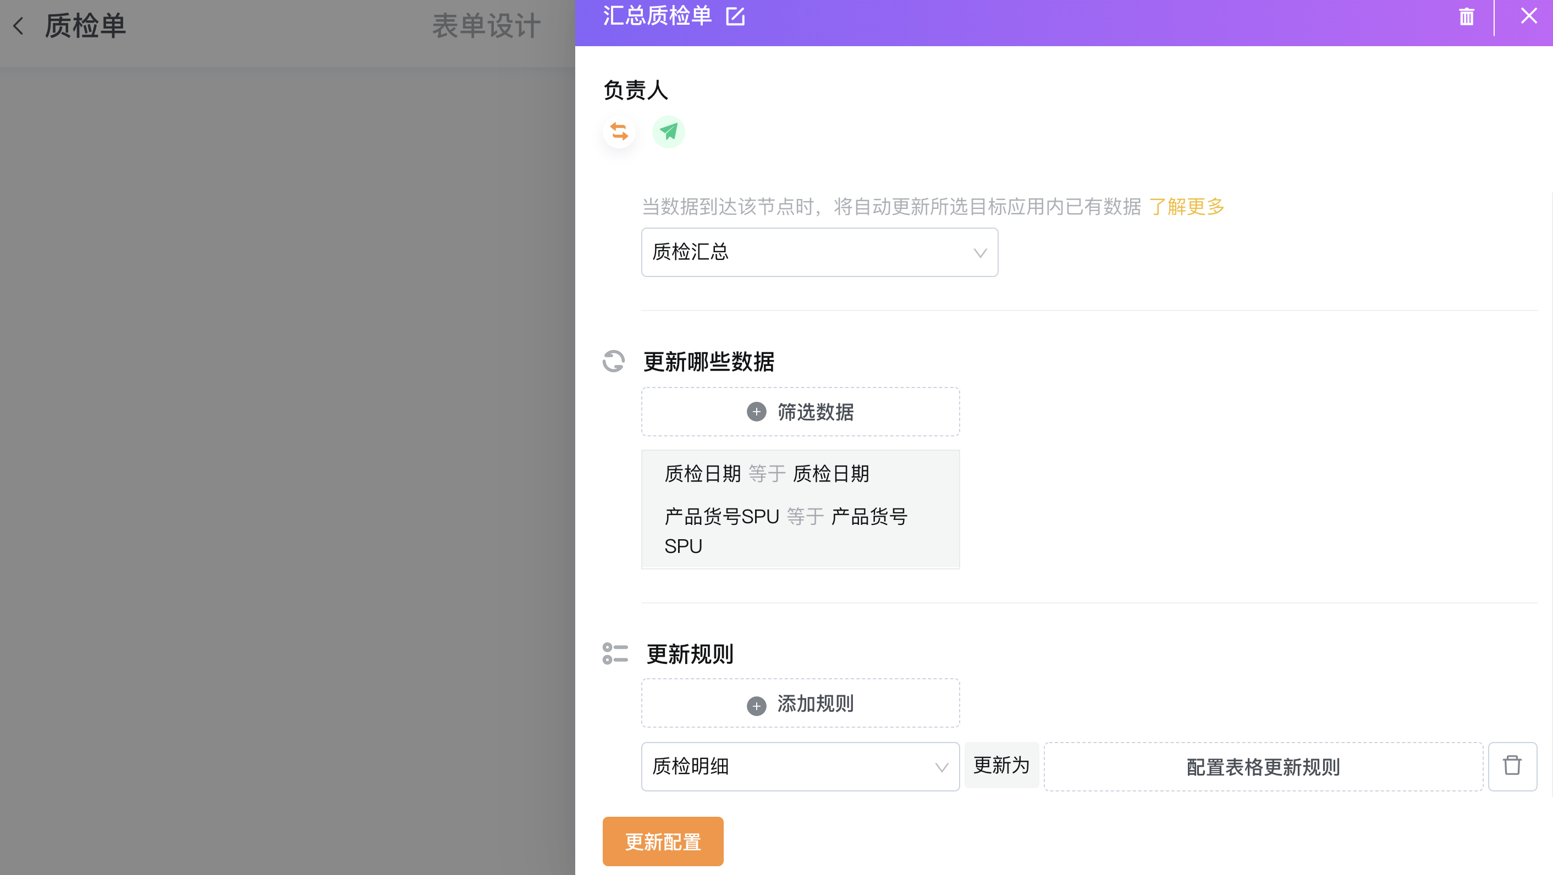
Task: Delete the 质检明细 rule with trash icon
Action: pyautogui.click(x=1512, y=767)
